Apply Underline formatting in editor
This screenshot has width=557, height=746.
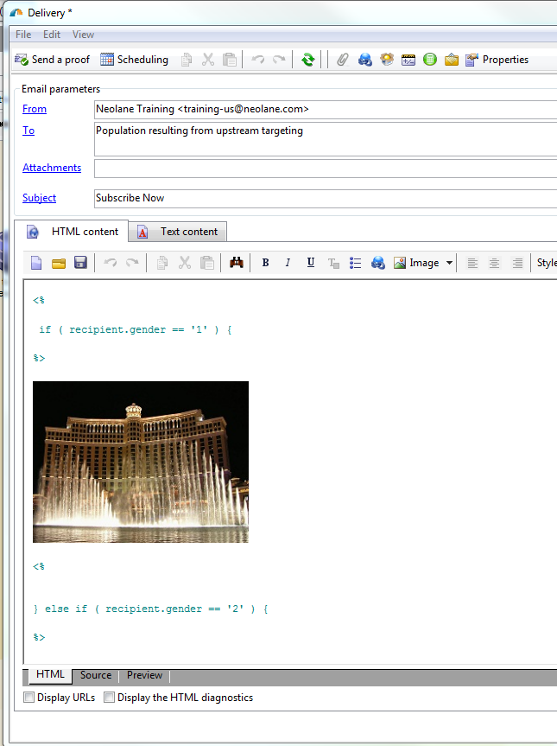point(310,263)
